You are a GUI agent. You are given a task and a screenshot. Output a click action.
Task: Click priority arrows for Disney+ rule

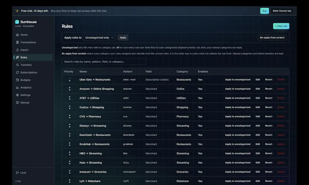pos(70,126)
